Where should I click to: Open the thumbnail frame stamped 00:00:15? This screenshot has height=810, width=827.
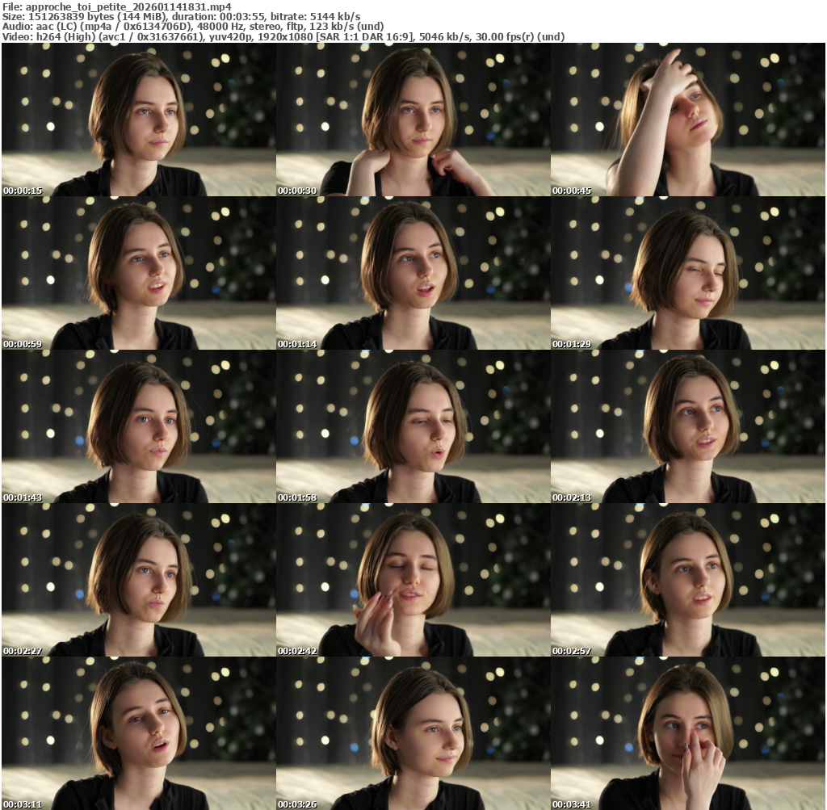(x=138, y=120)
